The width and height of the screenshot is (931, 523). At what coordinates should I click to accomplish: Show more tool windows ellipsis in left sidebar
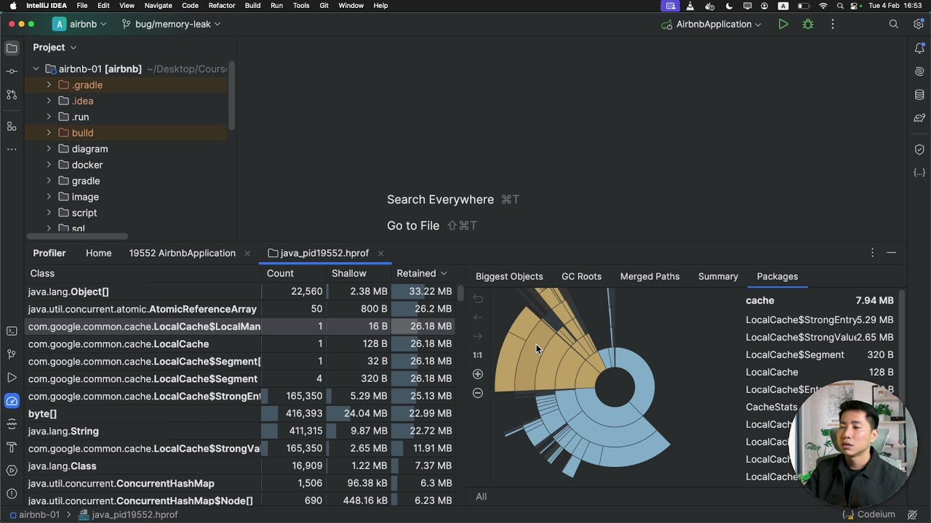pos(12,149)
